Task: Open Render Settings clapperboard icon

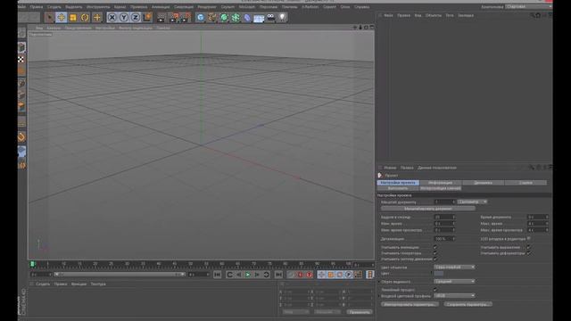Action: [186, 17]
